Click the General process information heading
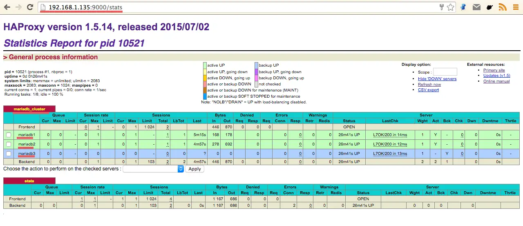The width and height of the screenshot is (523, 226). (53, 57)
